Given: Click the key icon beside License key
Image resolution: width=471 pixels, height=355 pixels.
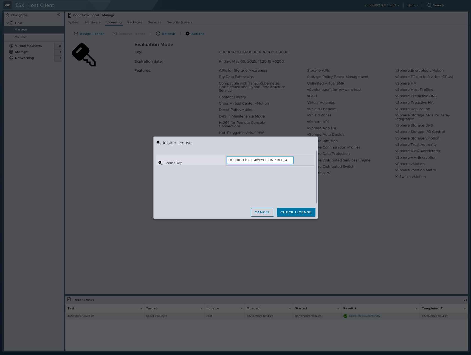Looking at the screenshot, I should [160, 162].
